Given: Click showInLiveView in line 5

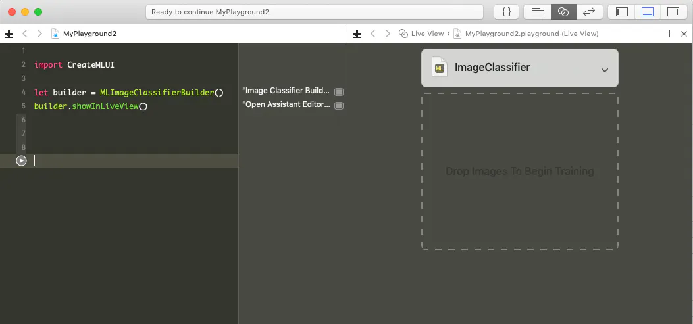Looking at the screenshot, I should click(x=105, y=106).
